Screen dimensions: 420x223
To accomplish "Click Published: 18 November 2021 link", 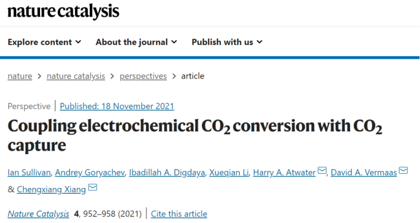I will coord(117,106).
